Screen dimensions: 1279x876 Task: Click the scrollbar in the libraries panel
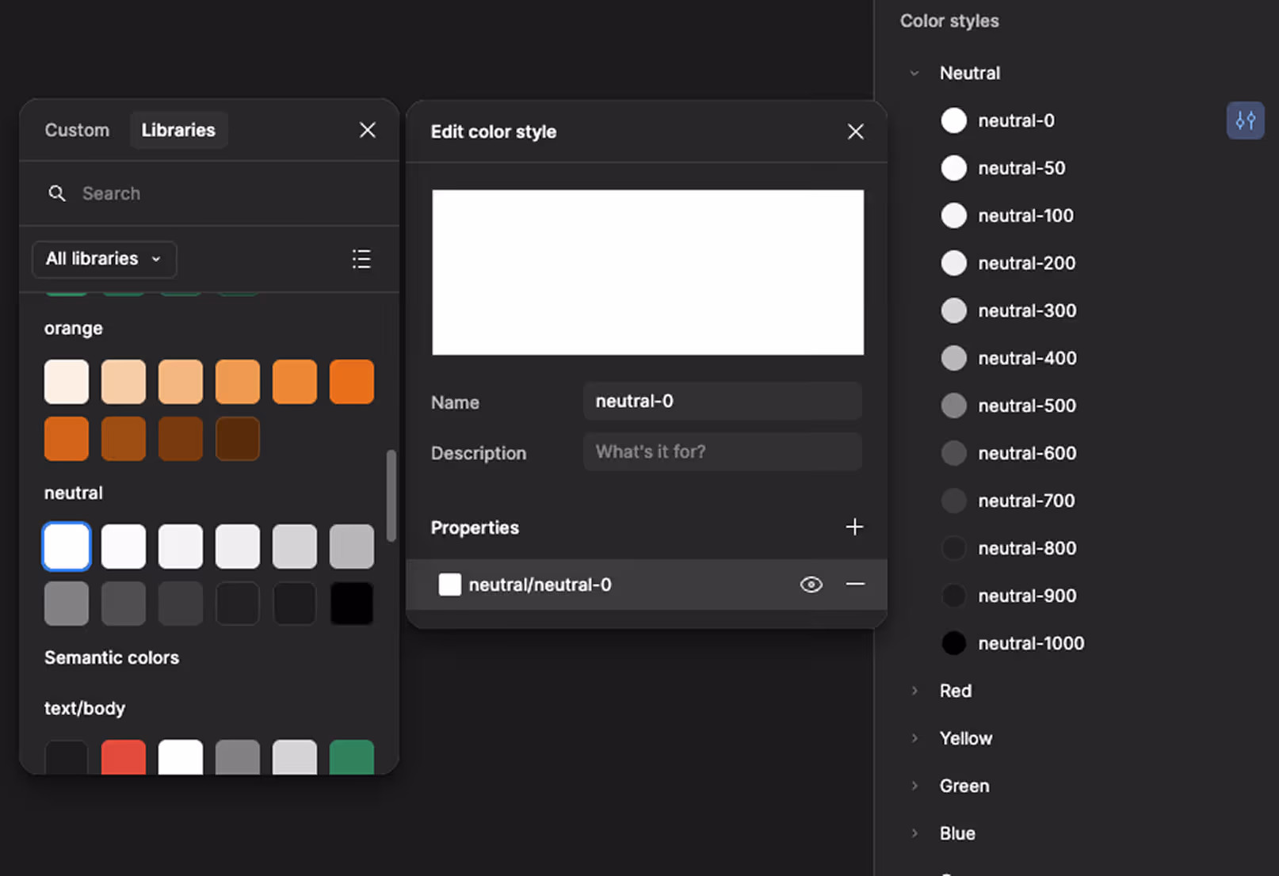[x=391, y=496]
